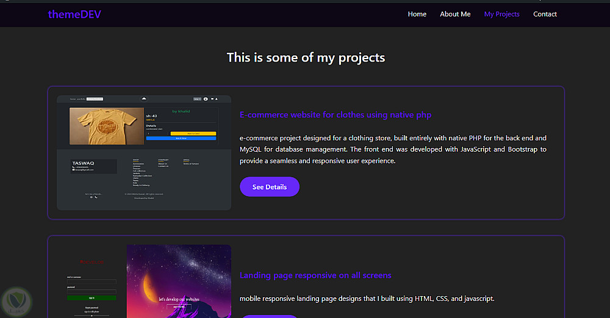Click the blue Buy It Now bar in the preview
The height and width of the screenshot is (318, 610).
(x=181, y=138)
